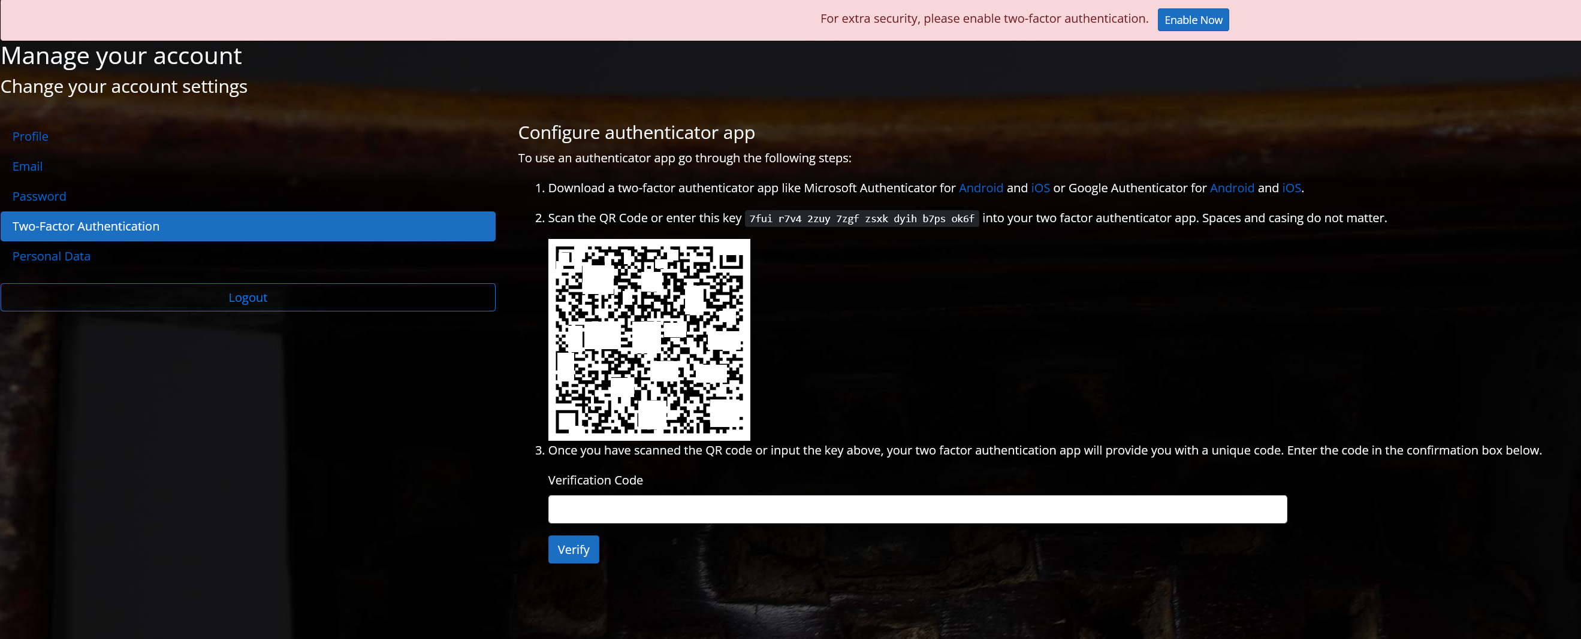Screen dimensions: 1581x639
Task: Open Google Authenticator Android download link
Action: (x=1231, y=188)
